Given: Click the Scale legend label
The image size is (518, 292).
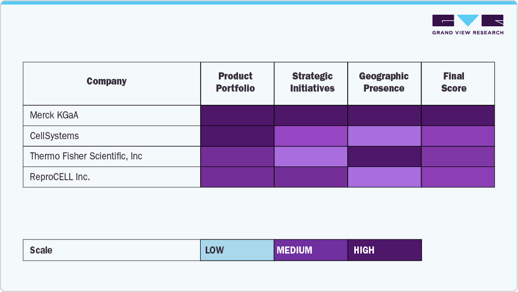Looking at the screenshot, I should tap(41, 250).
